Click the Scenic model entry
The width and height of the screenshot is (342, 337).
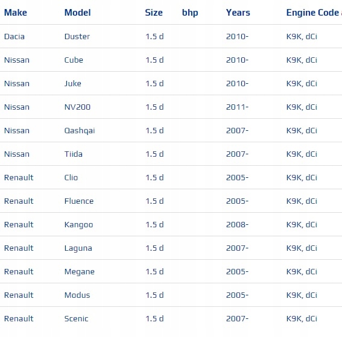tap(77, 319)
